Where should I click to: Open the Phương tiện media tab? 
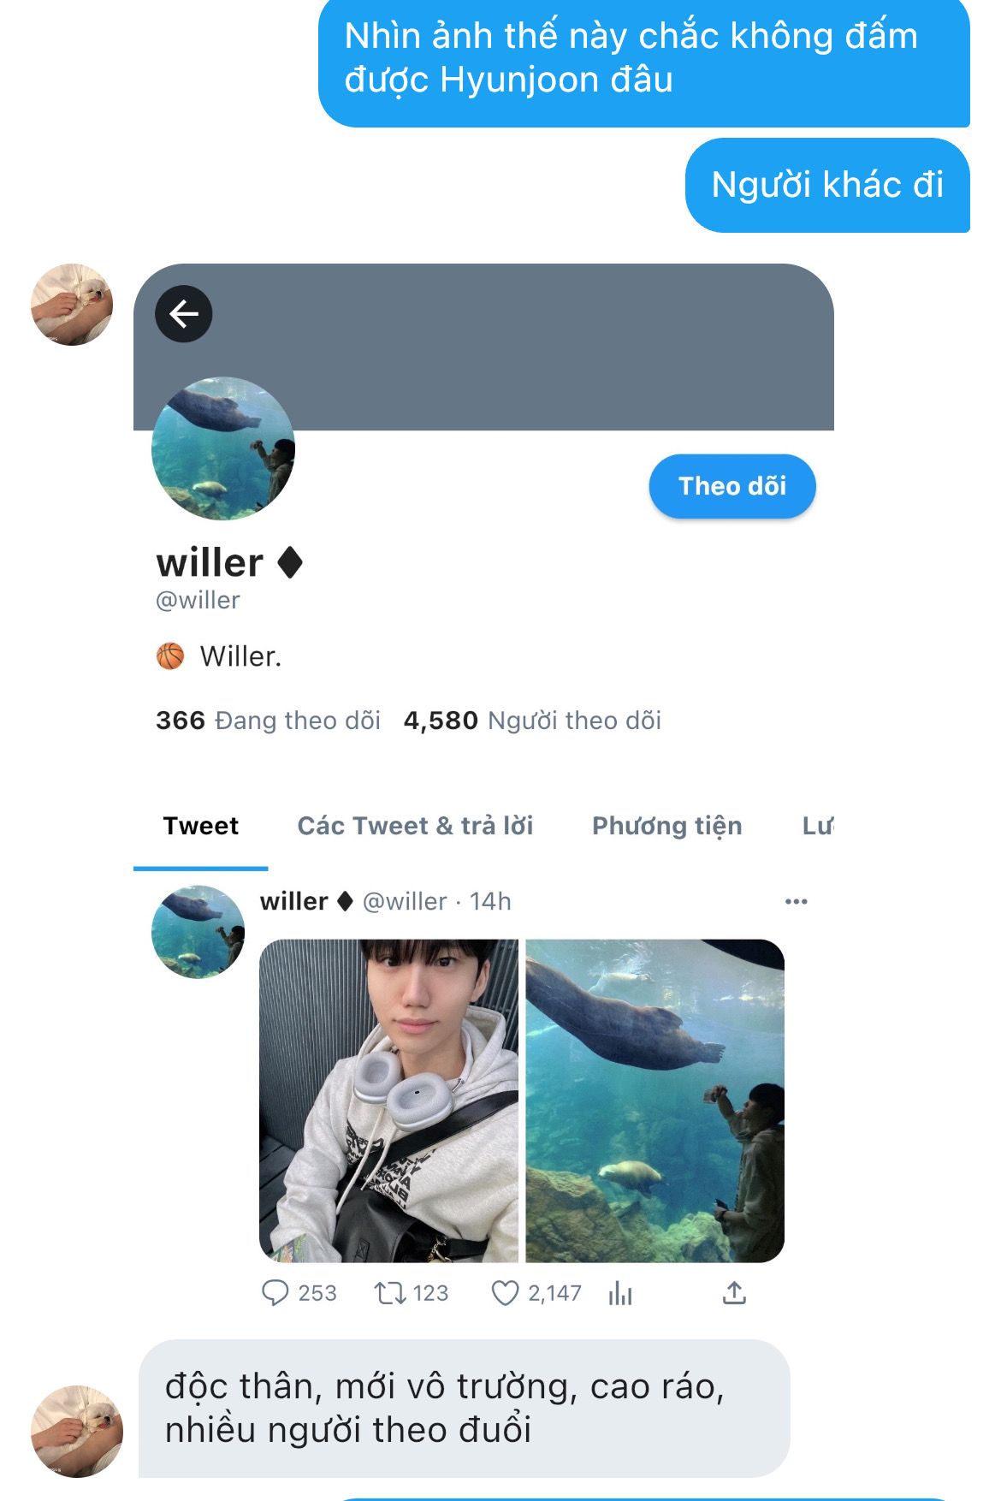(x=666, y=826)
